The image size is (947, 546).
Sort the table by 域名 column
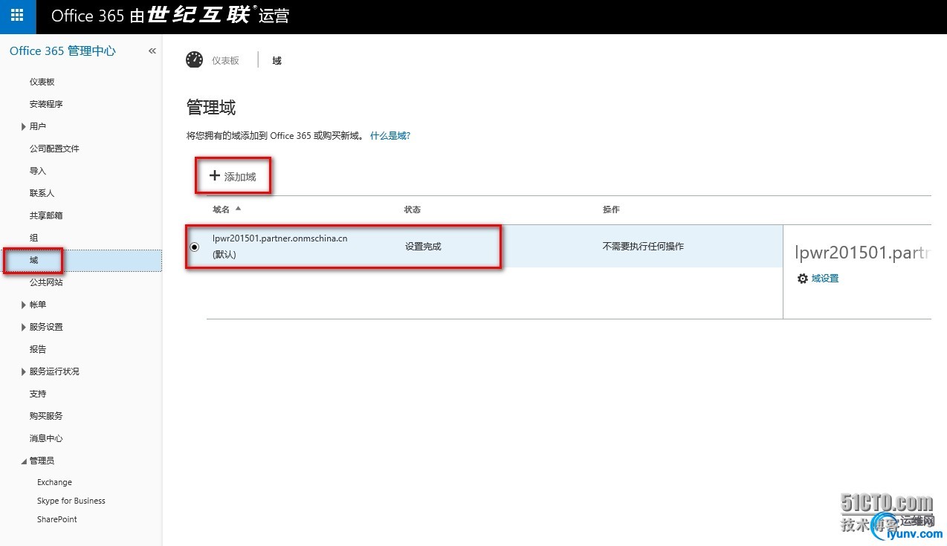(222, 209)
